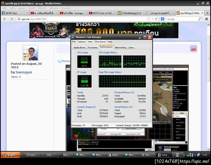Open the Cyb... taskbar item
Viewport: 211px width, 165px height.
[x=49, y=155]
